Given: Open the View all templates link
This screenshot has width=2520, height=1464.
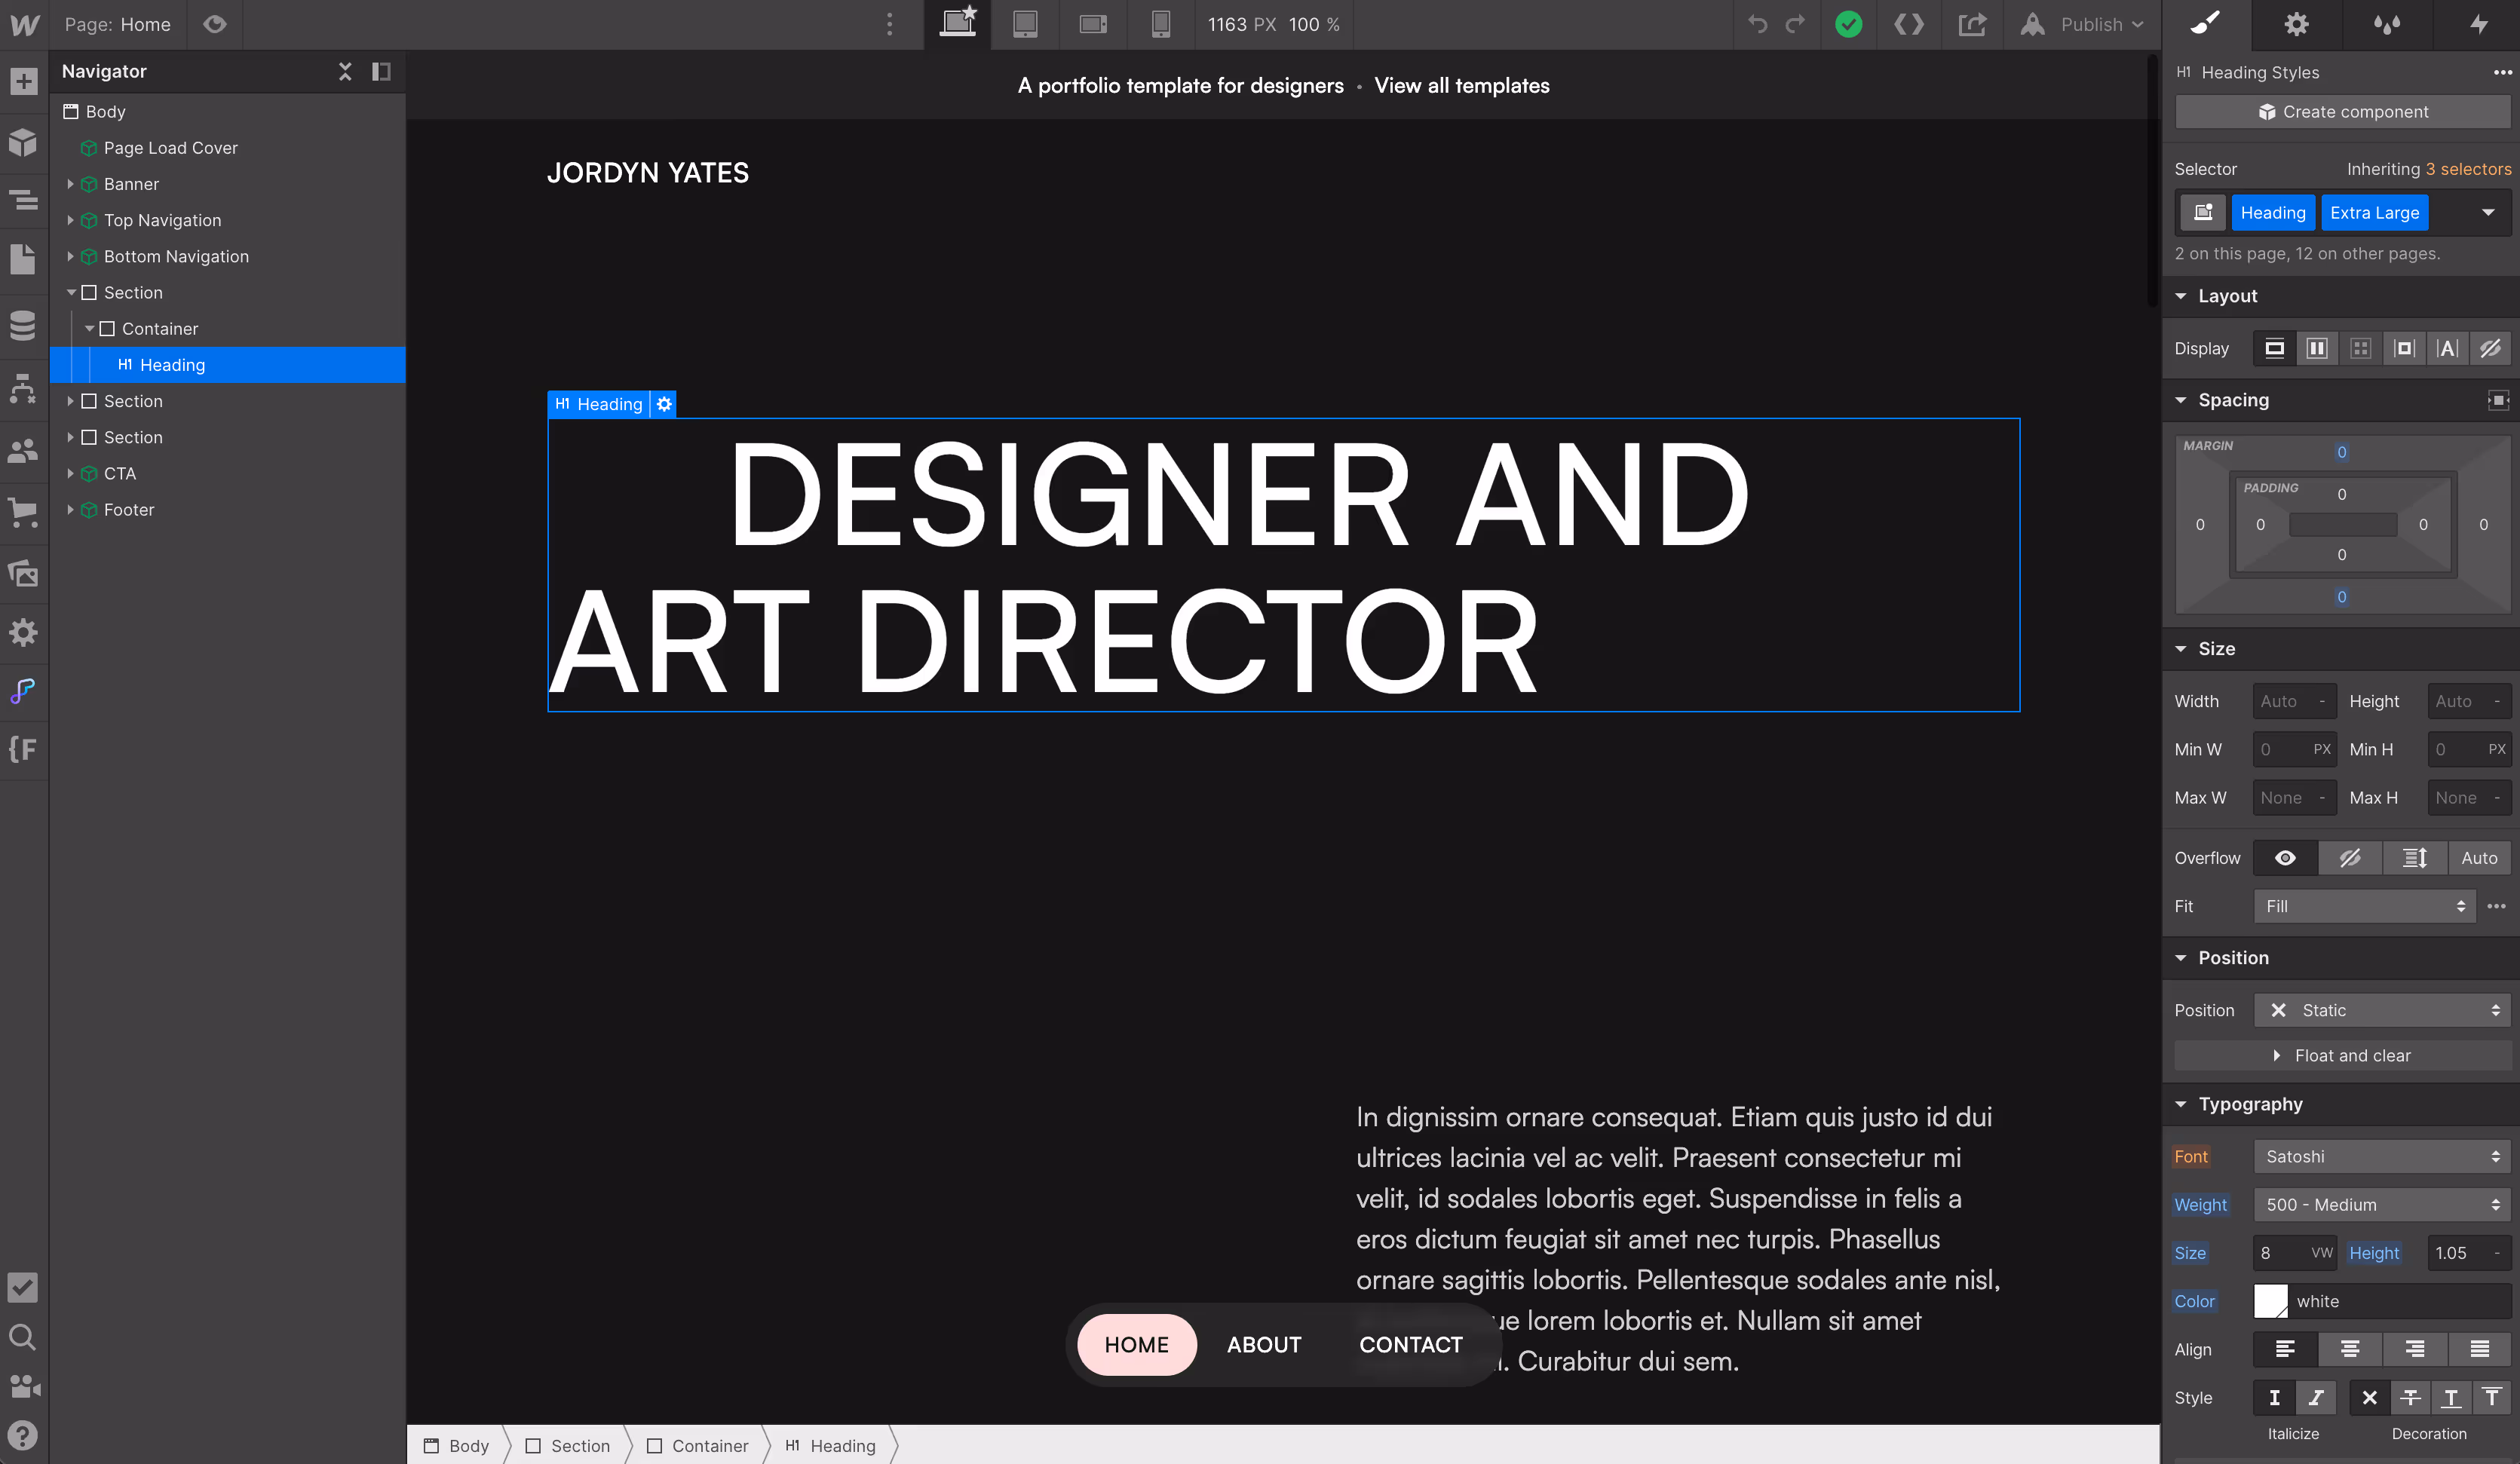Looking at the screenshot, I should (1462, 85).
